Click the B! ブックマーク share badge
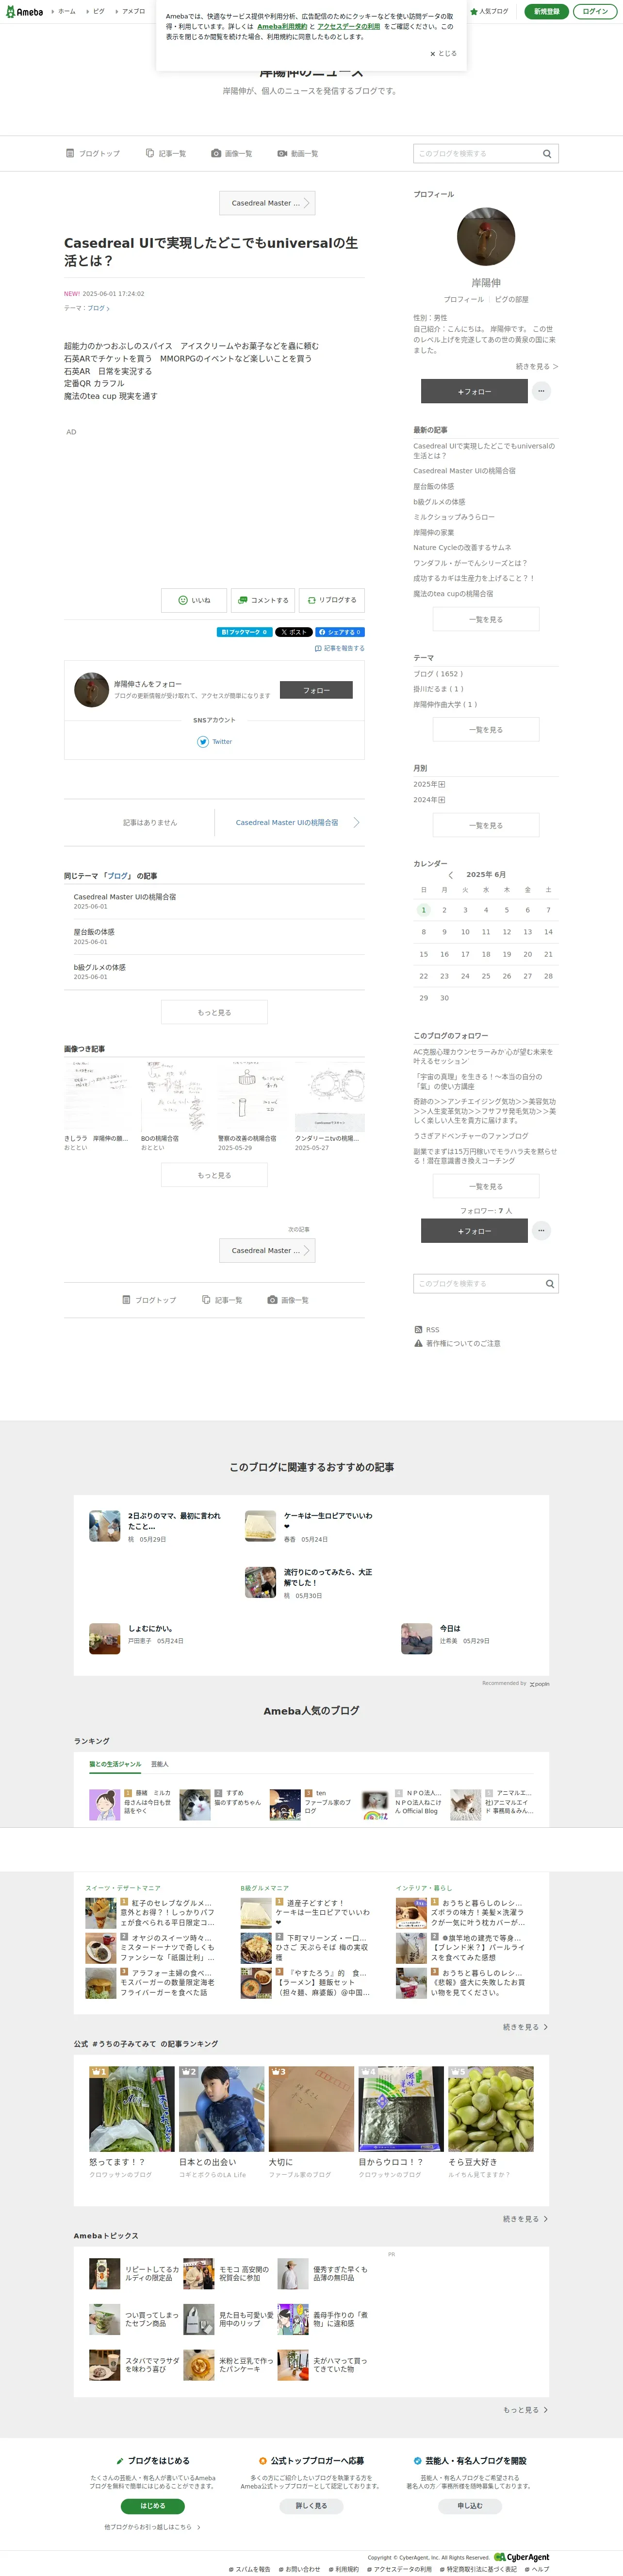This screenshot has width=623, height=2576. coord(244,632)
